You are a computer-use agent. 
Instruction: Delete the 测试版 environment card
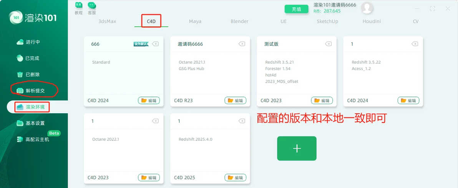coord(328,44)
